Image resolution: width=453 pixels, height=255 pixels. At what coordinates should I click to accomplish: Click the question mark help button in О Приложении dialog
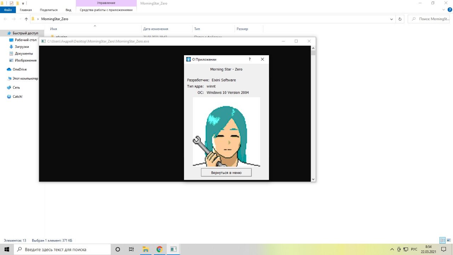250,59
